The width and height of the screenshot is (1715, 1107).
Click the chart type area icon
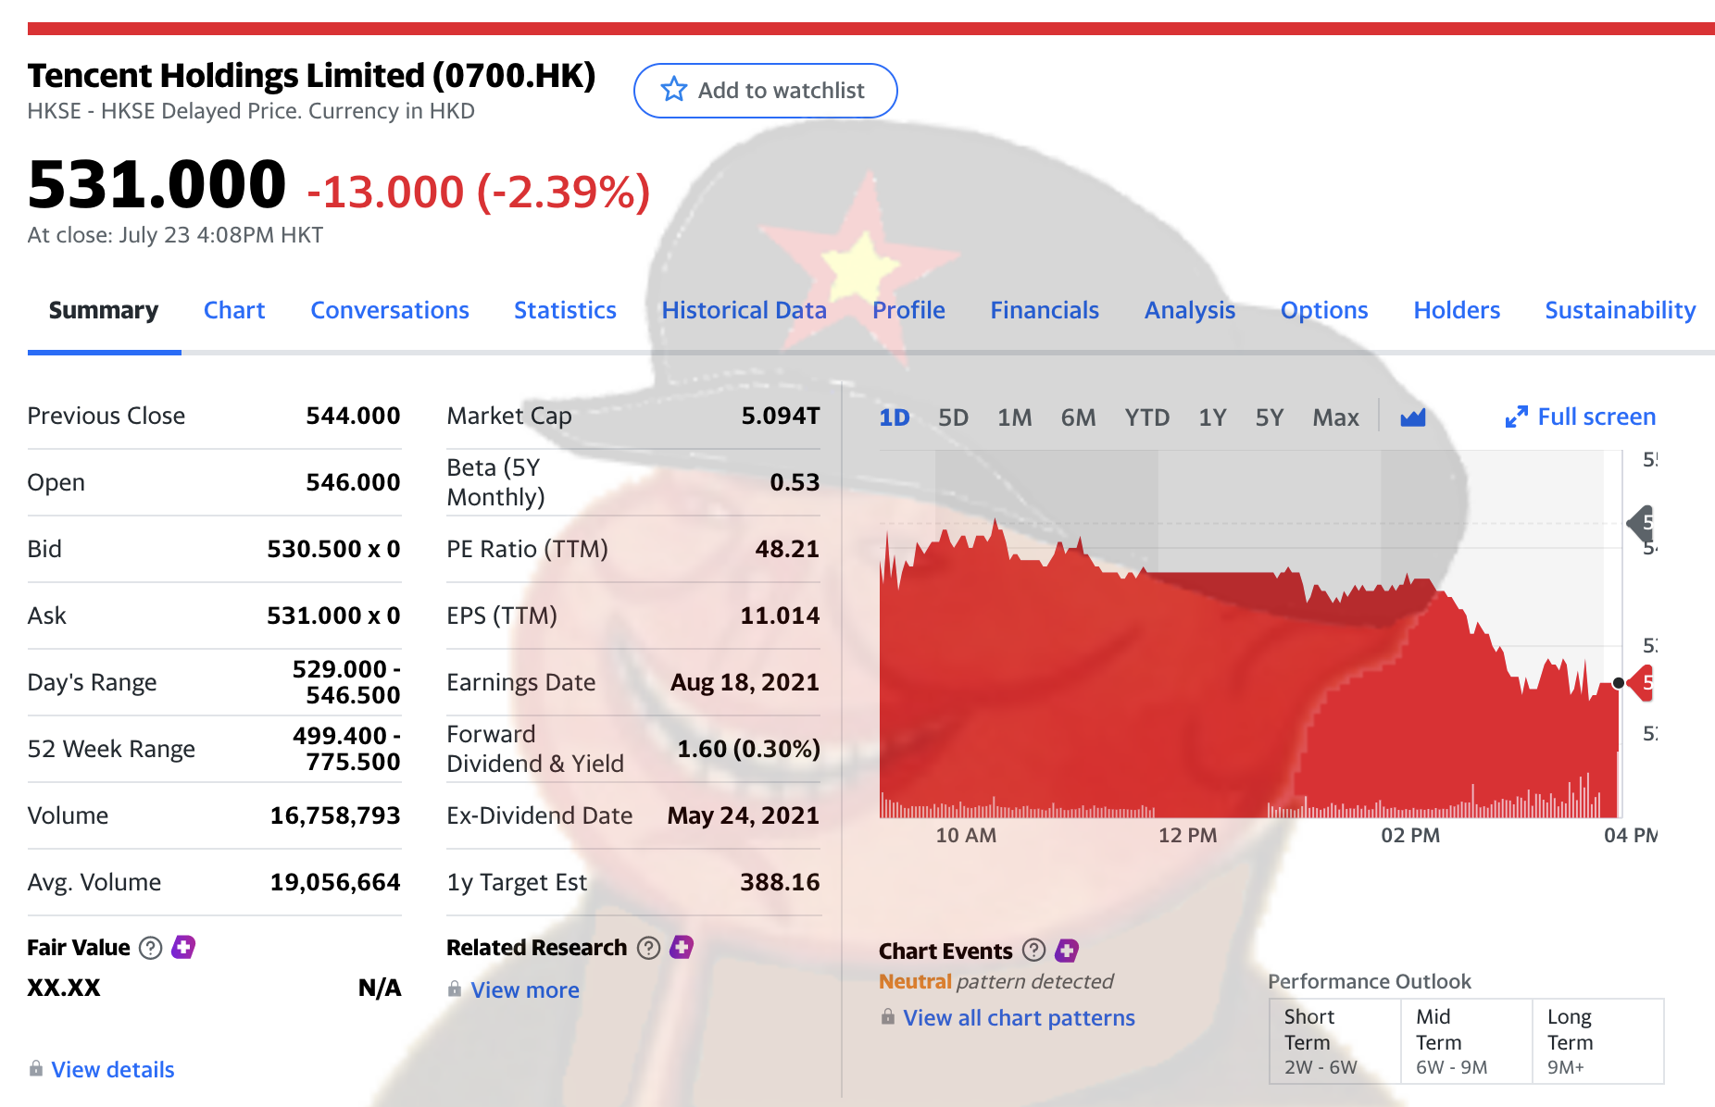click(x=1412, y=417)
